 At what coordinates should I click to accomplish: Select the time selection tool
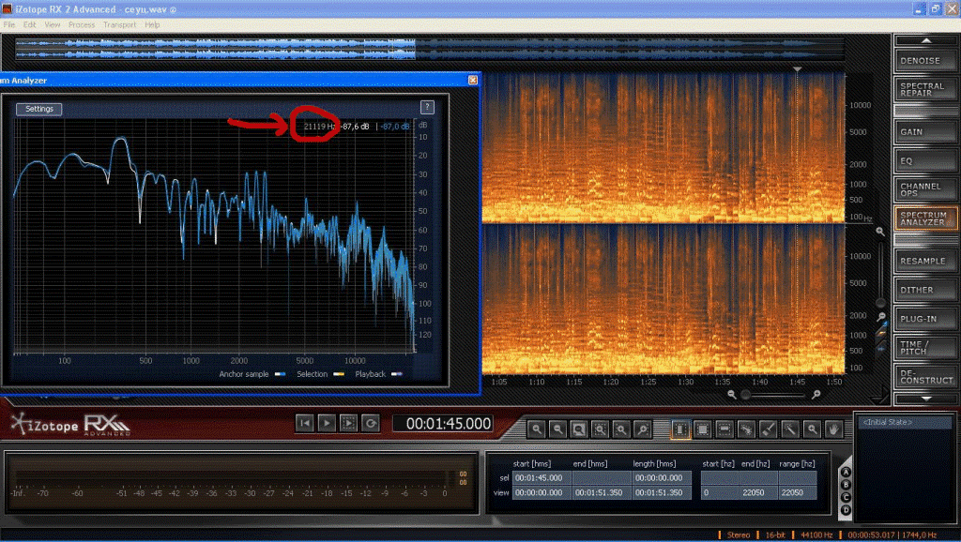pyautogui.click(x=681, y=429)
